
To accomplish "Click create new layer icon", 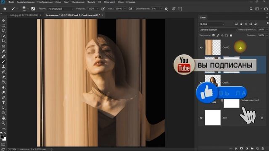I will coord(257,148).
